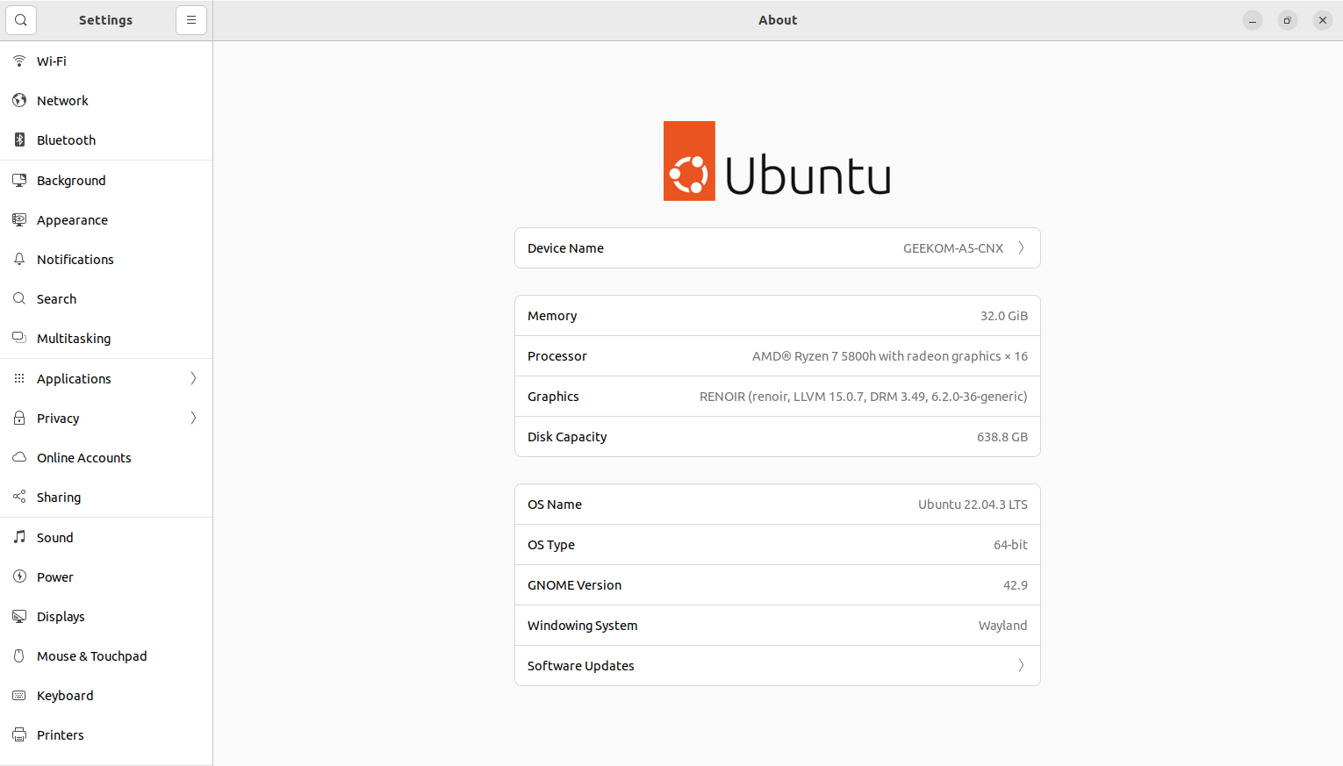Open the Online Accounts panel

point(106,457)
